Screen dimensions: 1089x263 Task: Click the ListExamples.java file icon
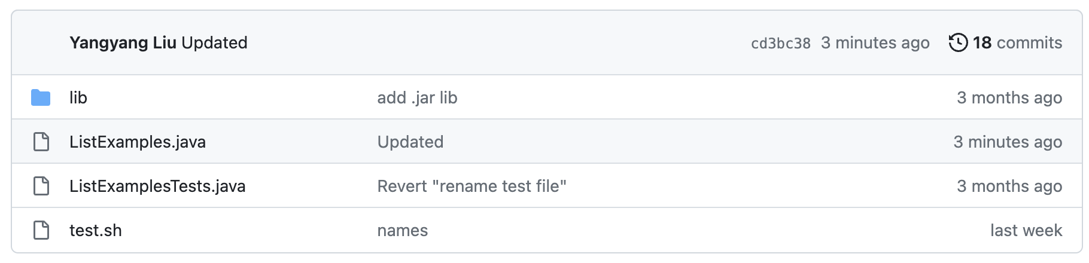(x=41, y=142)
